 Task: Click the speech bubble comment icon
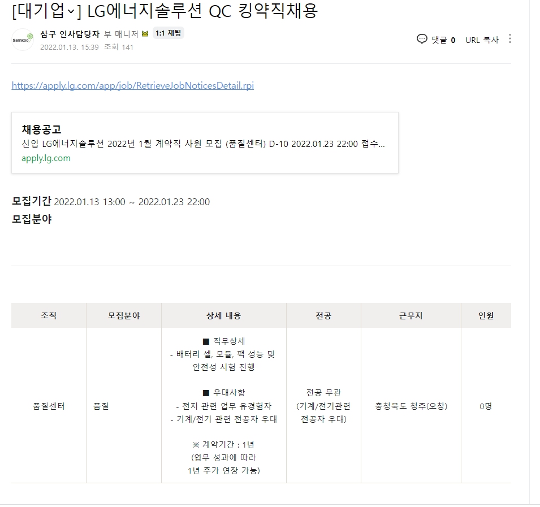tap(422, 39)
